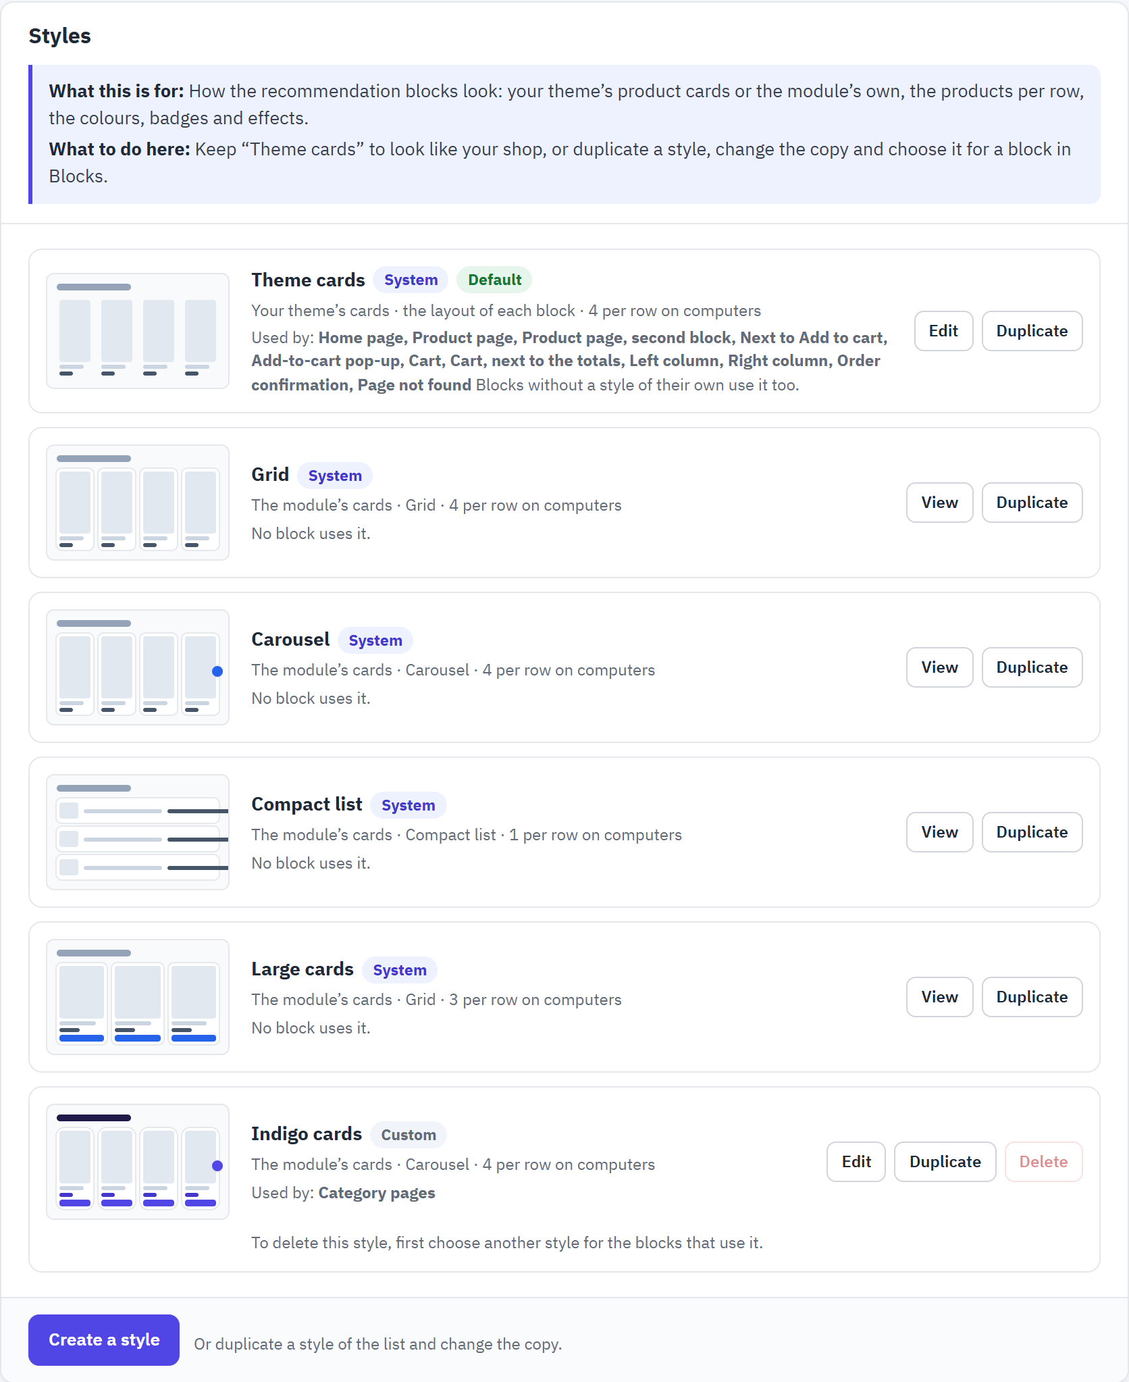Click the System badge beside Theme cards

point(411,280)
